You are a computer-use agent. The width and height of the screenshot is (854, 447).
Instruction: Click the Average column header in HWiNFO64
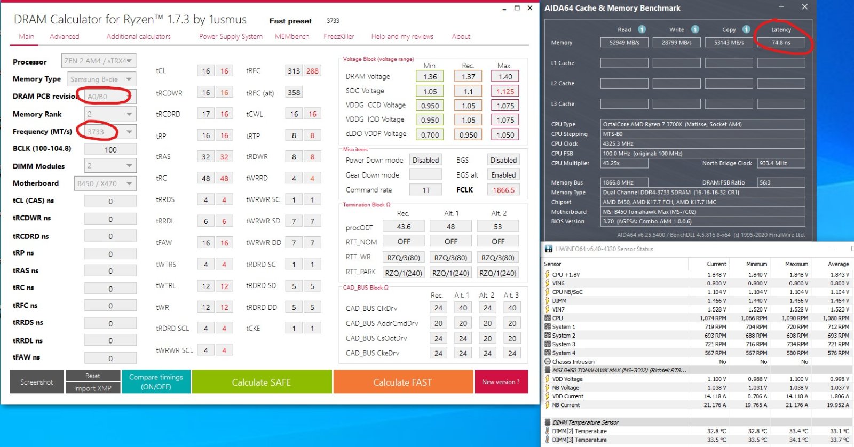838,264
